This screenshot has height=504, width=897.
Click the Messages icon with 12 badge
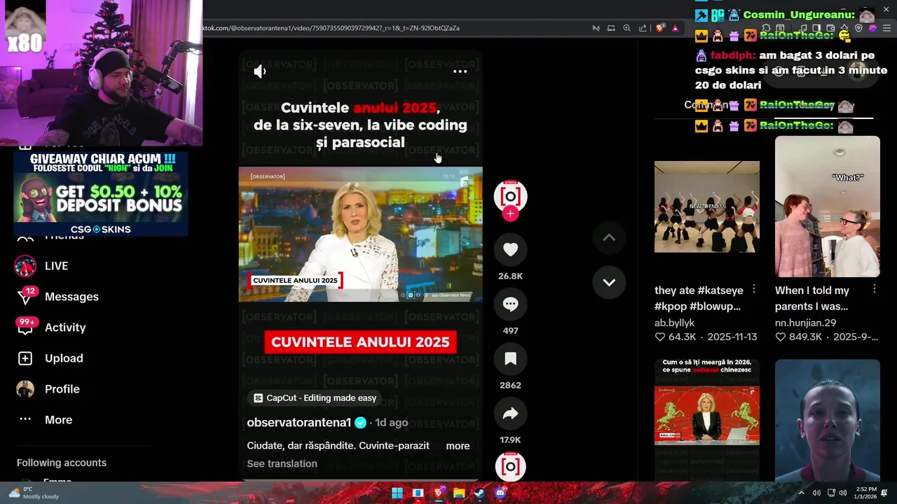click(25, 297)
